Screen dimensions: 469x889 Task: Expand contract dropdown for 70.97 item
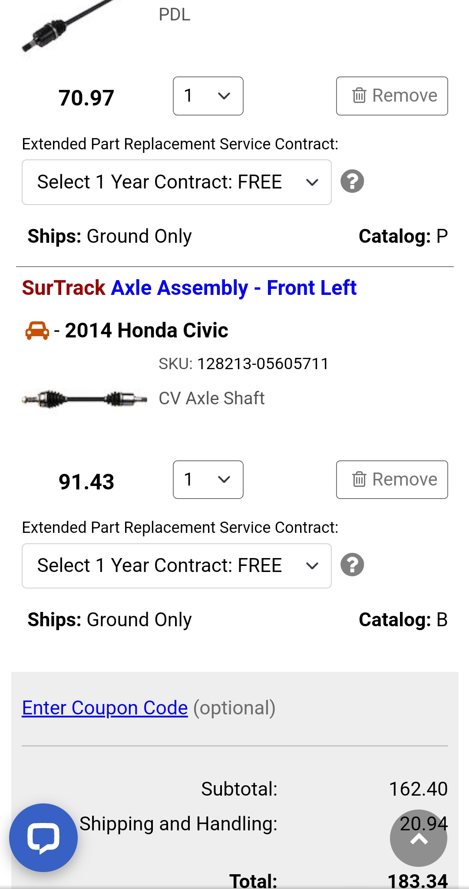coord(177,182)
